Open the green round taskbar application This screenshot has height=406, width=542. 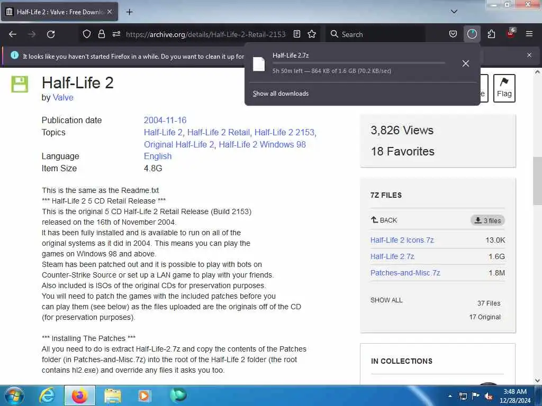[x=178, y=395]
